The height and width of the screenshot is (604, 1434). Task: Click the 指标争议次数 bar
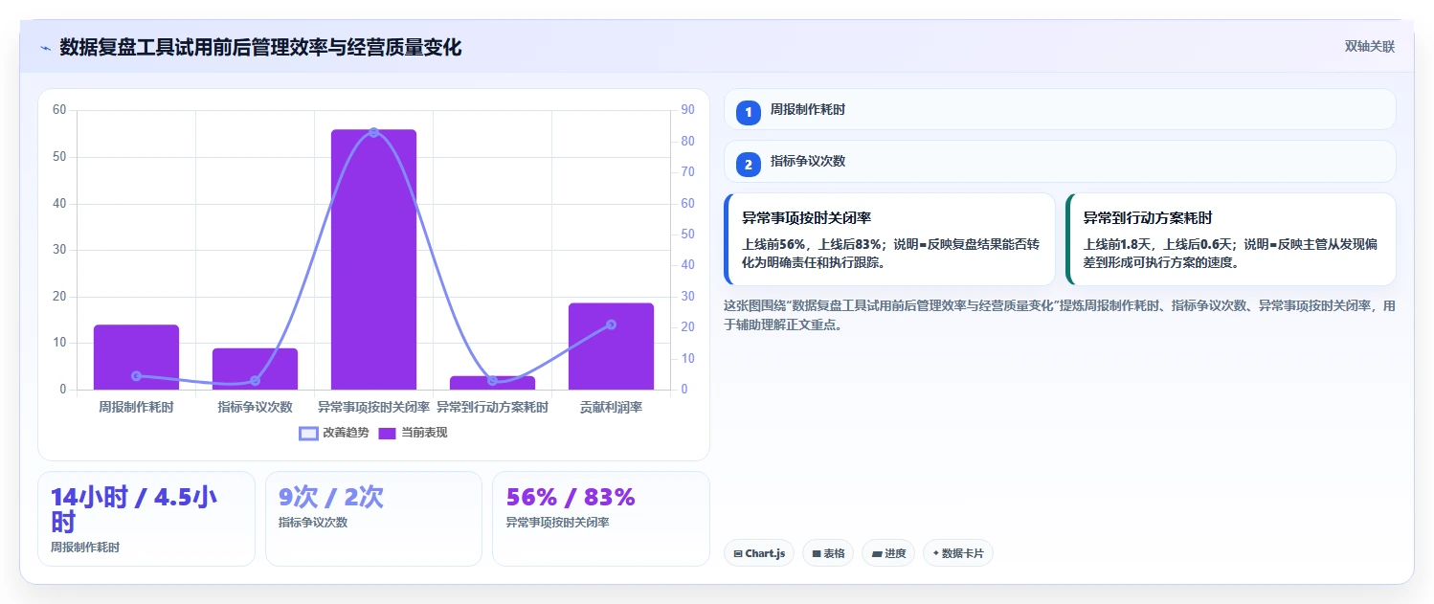255,369
